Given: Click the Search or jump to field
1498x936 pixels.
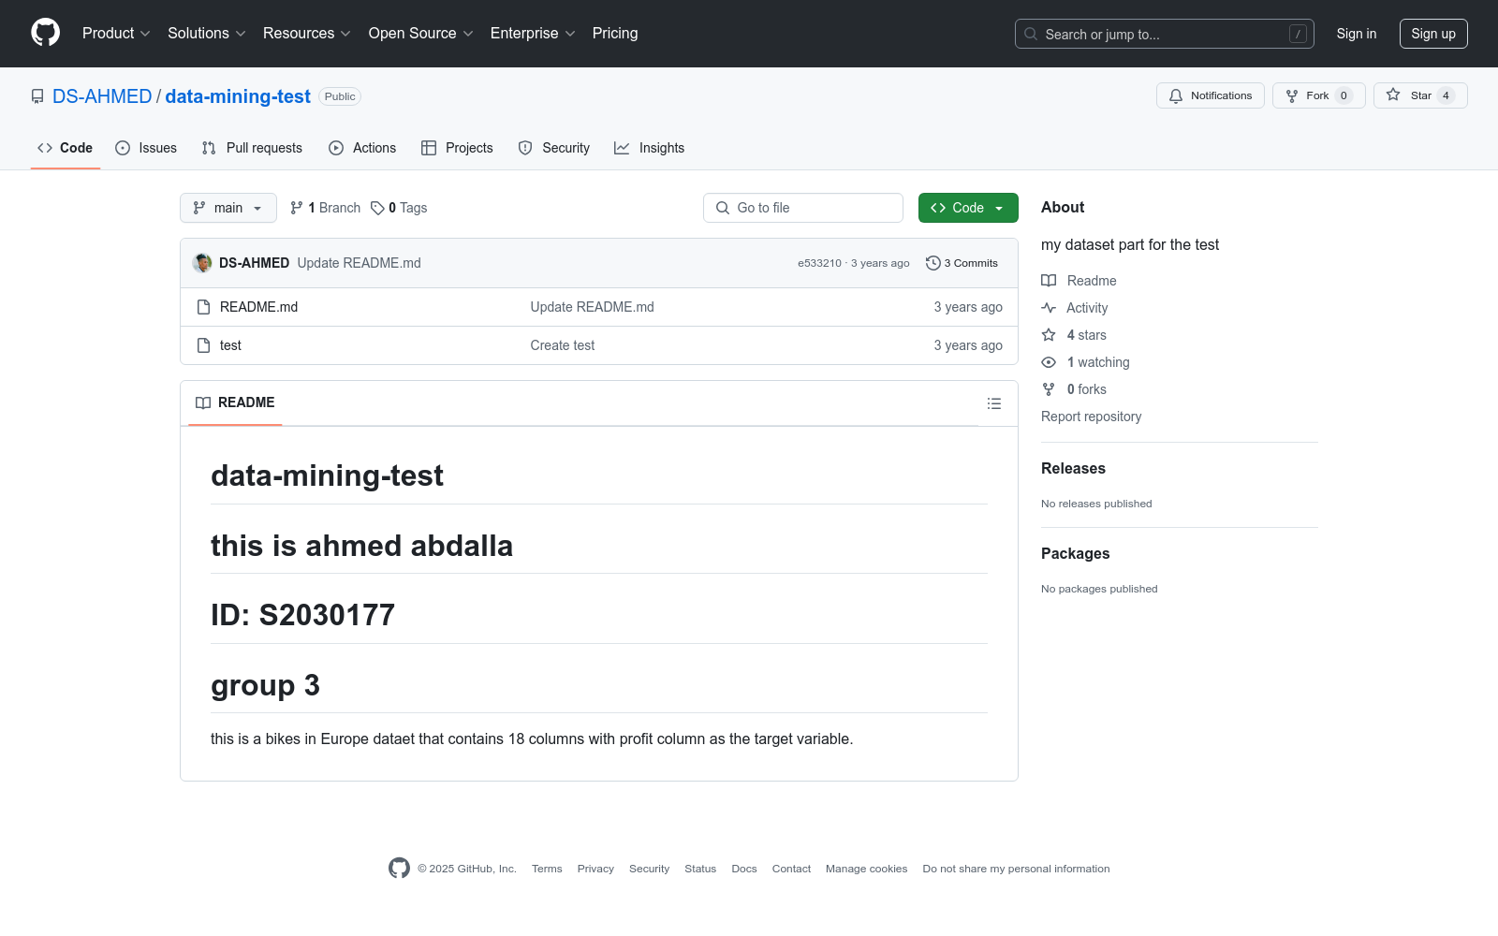Looking at the screenshot, I should click(1165, 34).
